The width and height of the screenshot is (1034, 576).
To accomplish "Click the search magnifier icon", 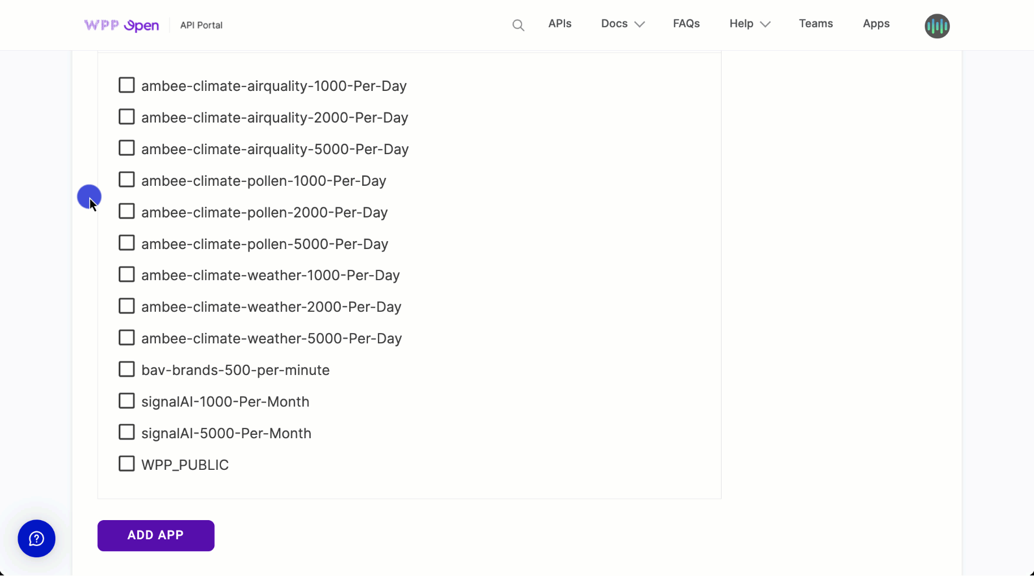I will (x=518, y=25).
